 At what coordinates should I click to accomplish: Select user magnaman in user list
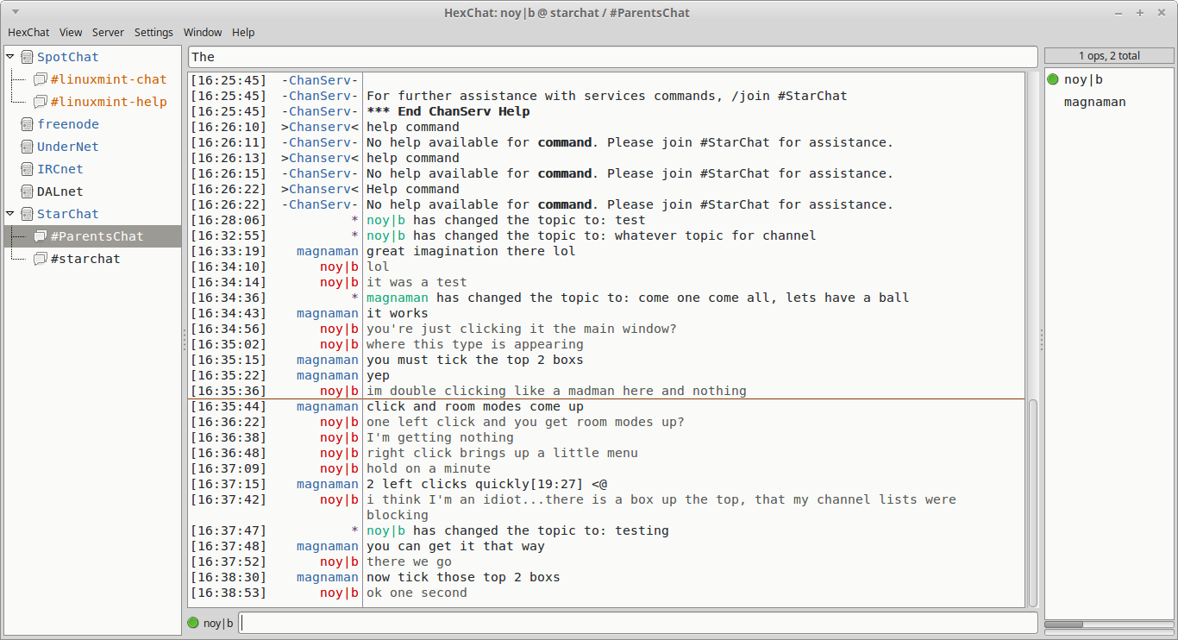tap(1095, 102)
